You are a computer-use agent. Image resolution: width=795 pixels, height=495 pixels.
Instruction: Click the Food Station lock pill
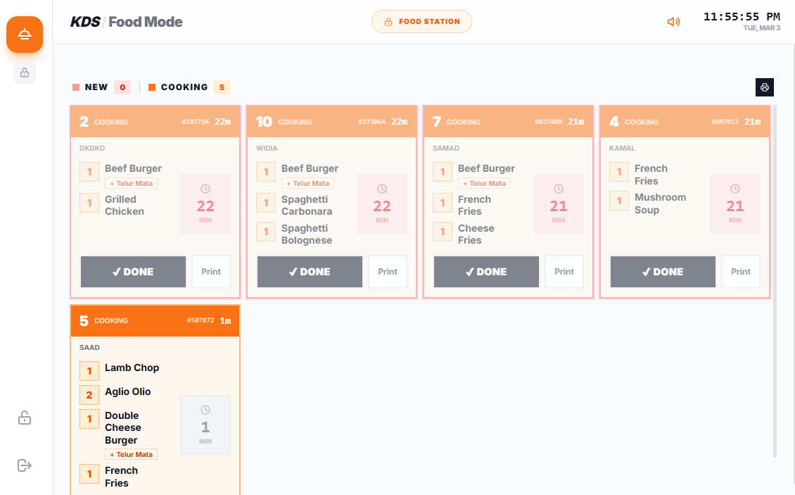click(x=421, y=22)
